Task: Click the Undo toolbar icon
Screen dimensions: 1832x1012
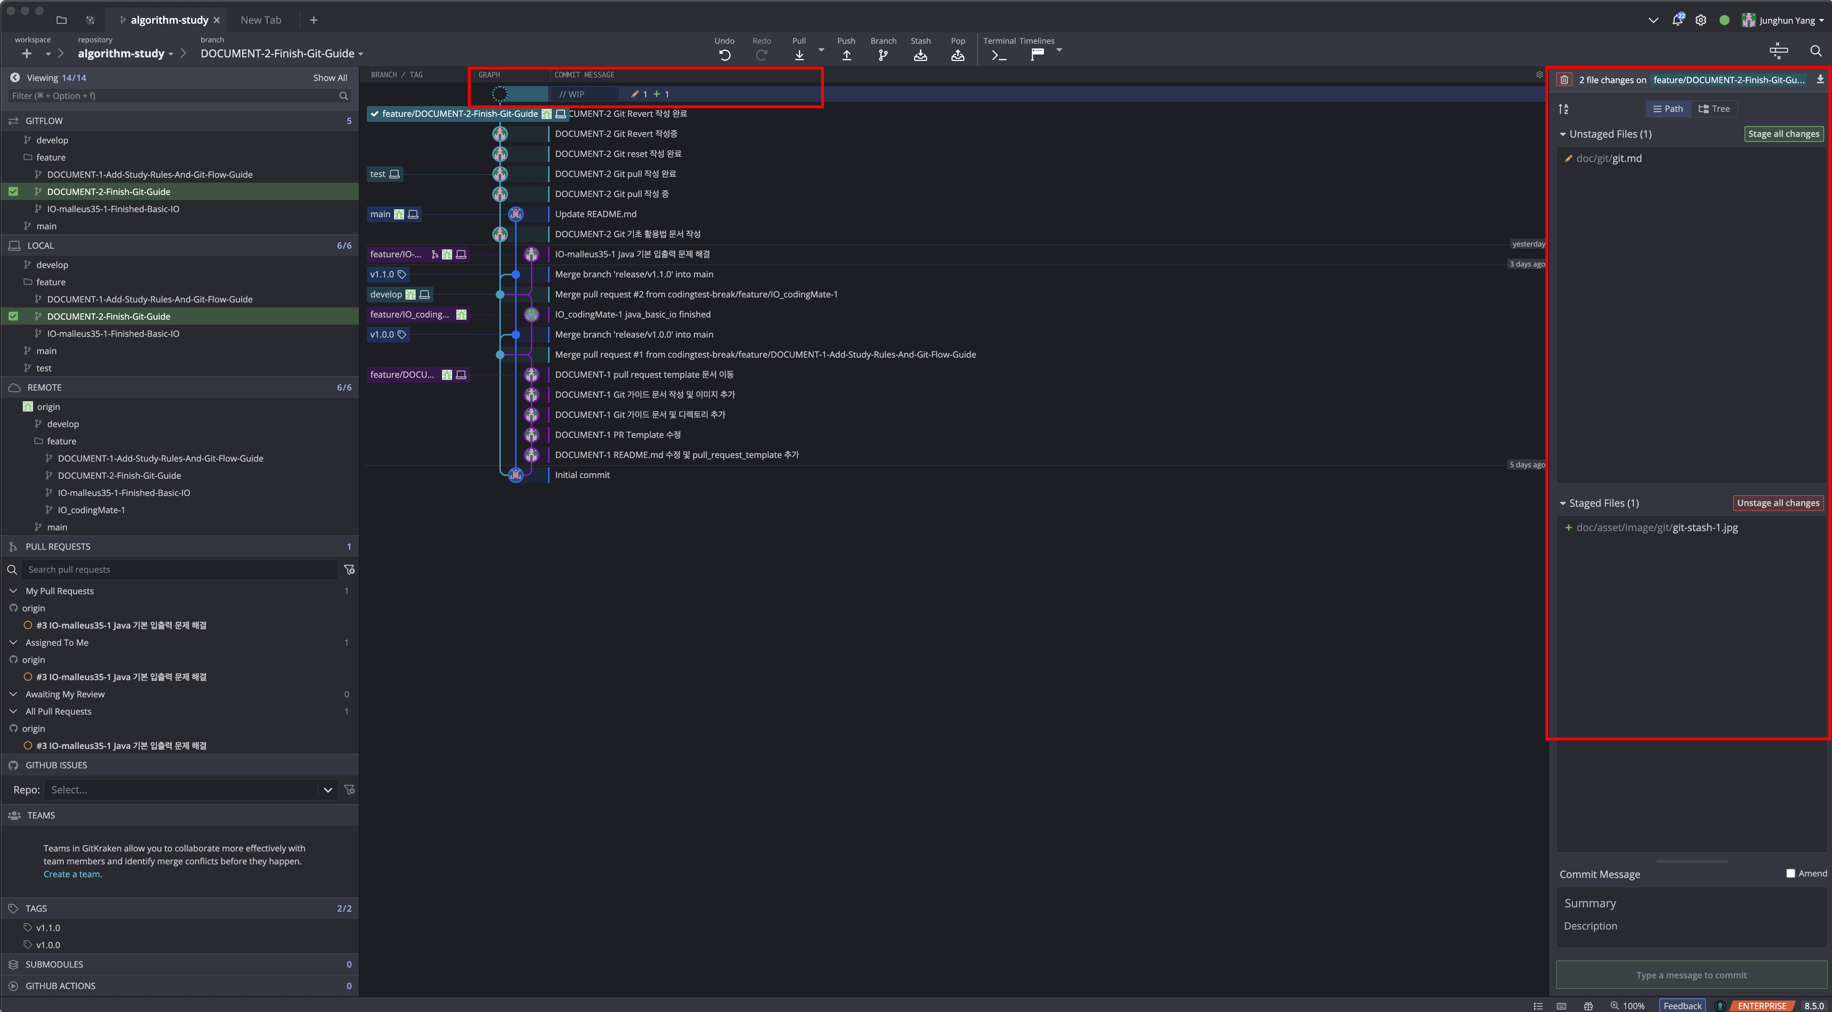Action: [x=724, y=55]
